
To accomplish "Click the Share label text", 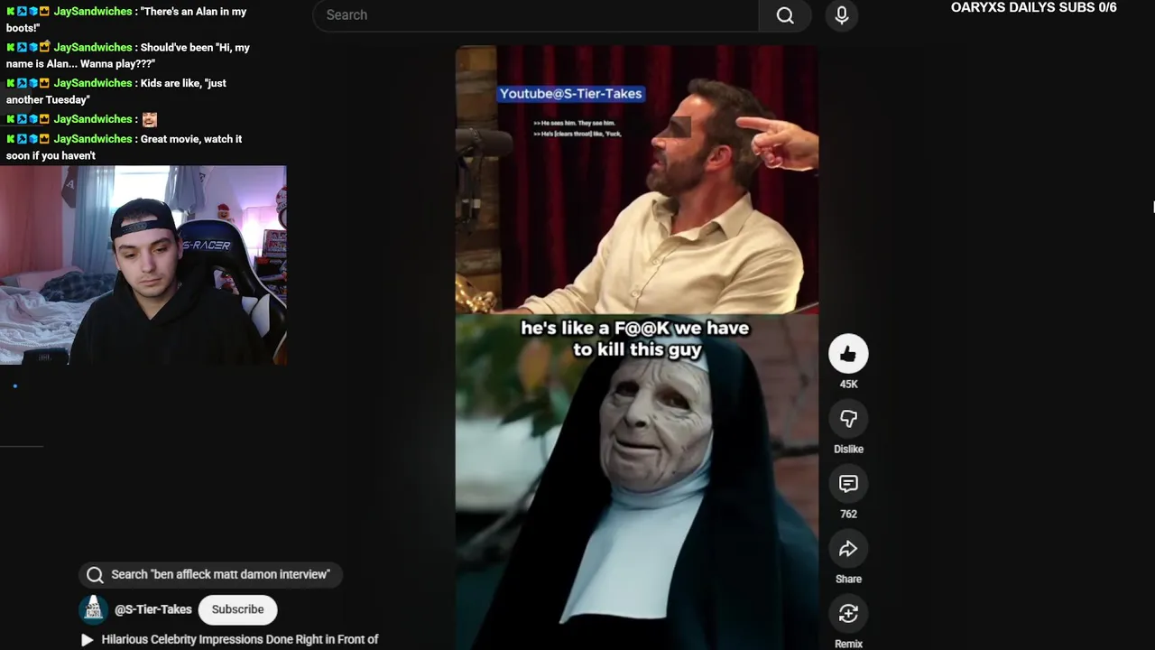I will pyautogui.click(x=848, y=579).
